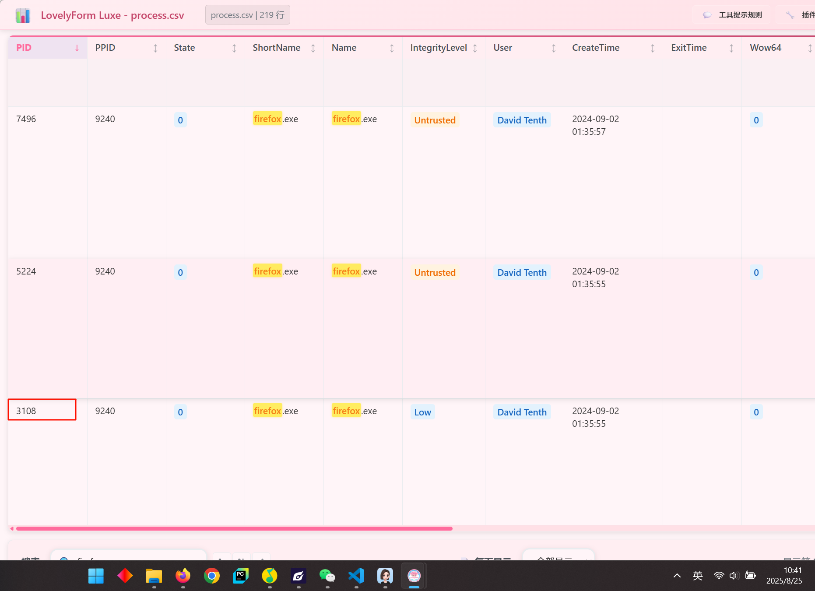Click the State 0 badge in row 3108

[x=180, y=412]
